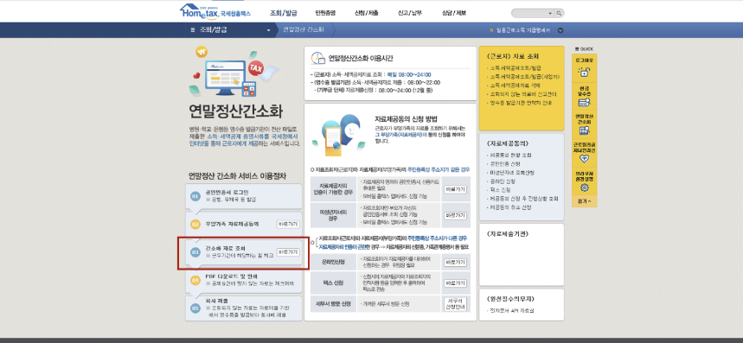Open 제공동의 현황 조회 link
This screenshot has width=743, height=343.
click(511, 155)
